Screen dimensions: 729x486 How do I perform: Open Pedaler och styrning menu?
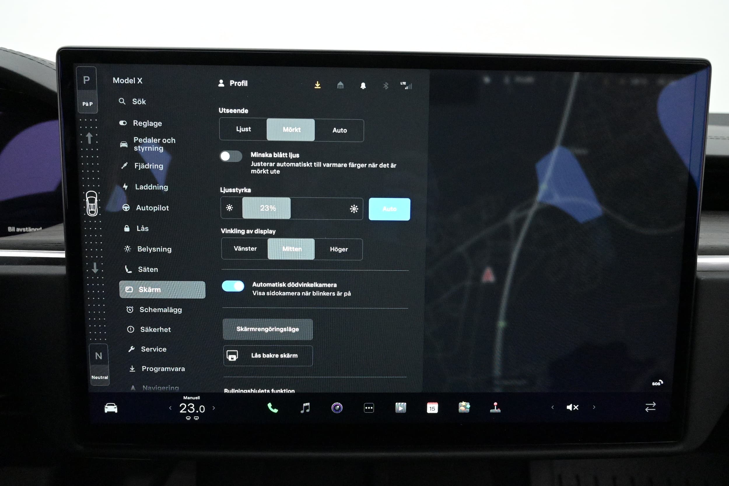[x=148, y=144]
